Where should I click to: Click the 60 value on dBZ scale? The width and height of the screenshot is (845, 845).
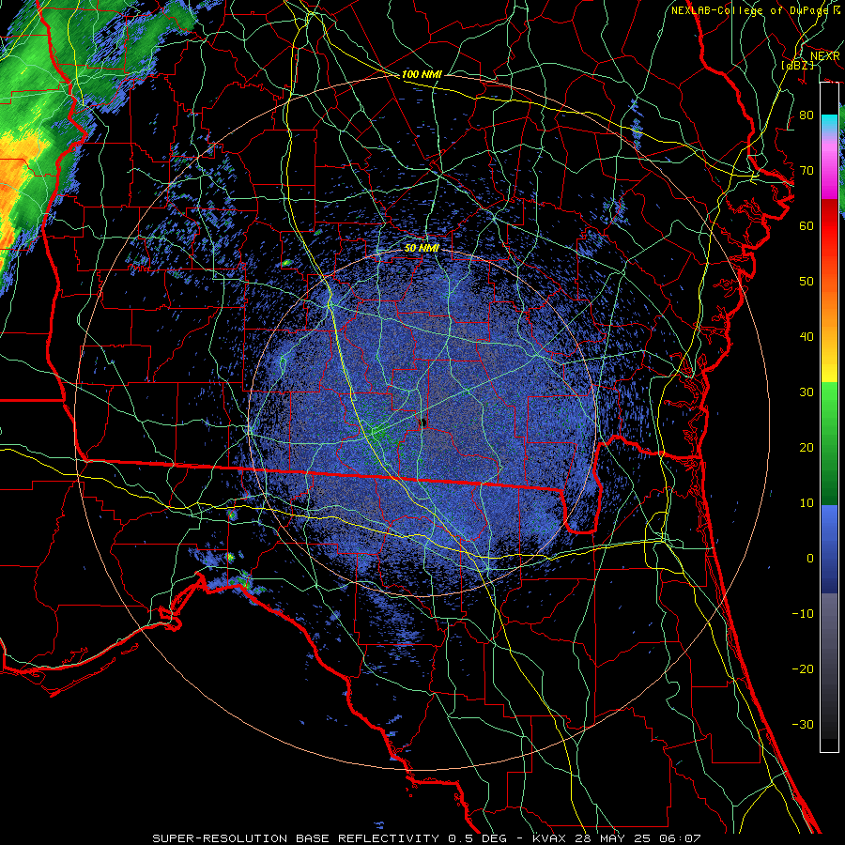807,226
